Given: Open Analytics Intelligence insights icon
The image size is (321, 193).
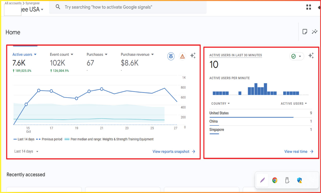Looking at the screenshot, I should tap(315, 32).
